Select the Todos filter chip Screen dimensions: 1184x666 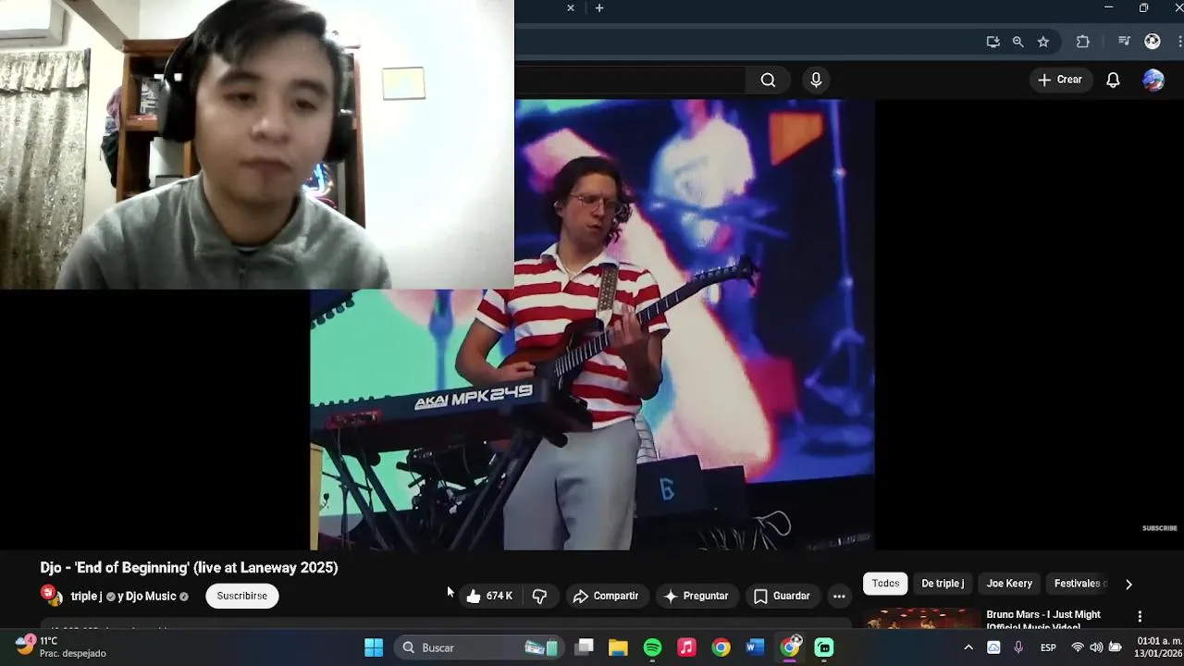click(x=885, y=584)
